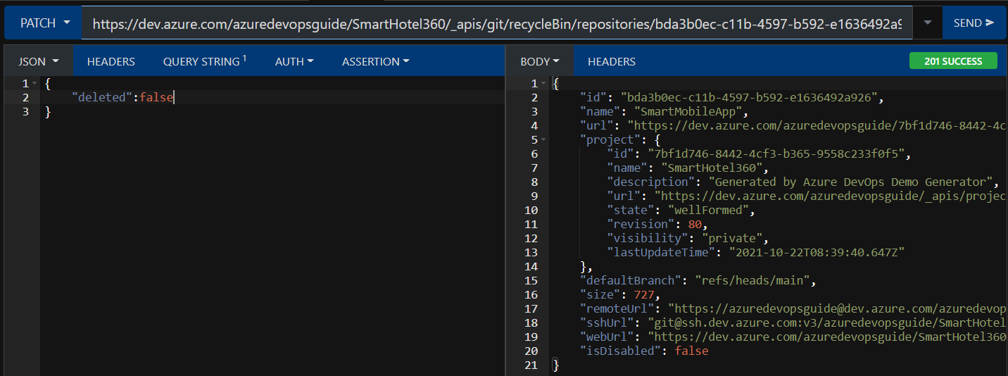Image resolution: width=1008 pixels, height=376 pixels.
Task: Collapse the request JSON at line 1
Action: coord(35,84)
